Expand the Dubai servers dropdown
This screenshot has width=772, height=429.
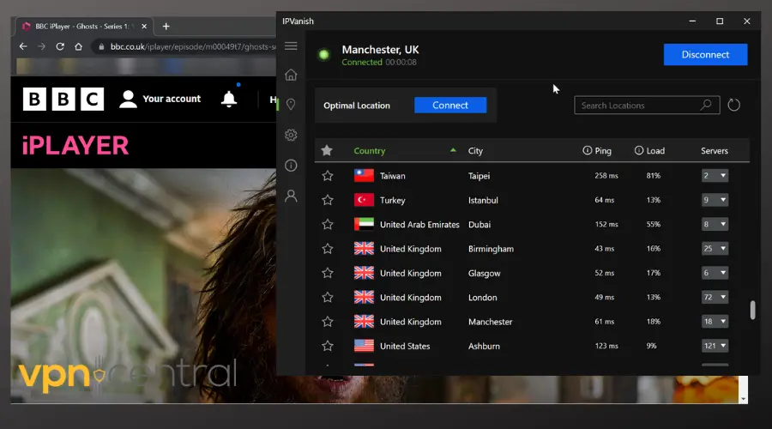point(715,224)
